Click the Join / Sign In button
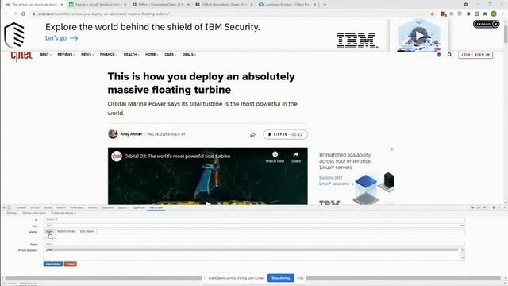 (475, 55)
